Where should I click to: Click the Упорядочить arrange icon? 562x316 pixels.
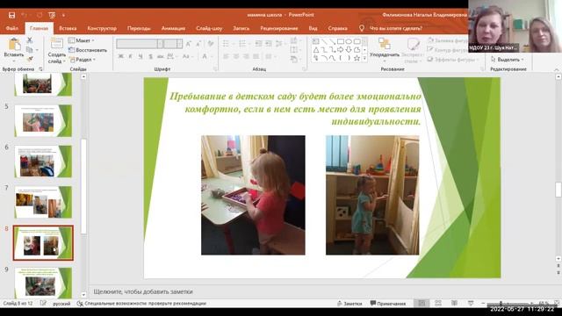385,44
